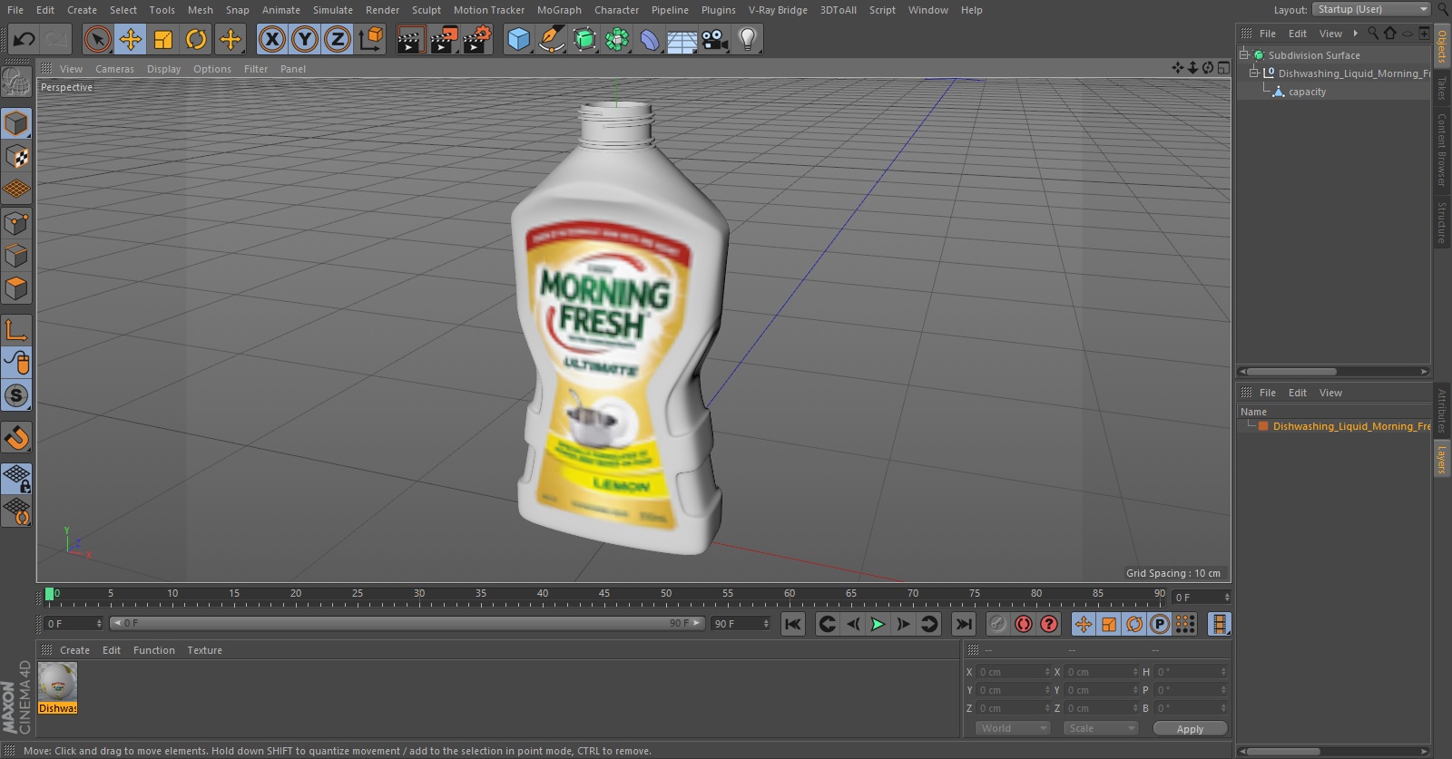Collapse the Subdivision Surface tree item
Image resolution: width=1452 pixels, height=759 pixels.
tap(1244, 54)
